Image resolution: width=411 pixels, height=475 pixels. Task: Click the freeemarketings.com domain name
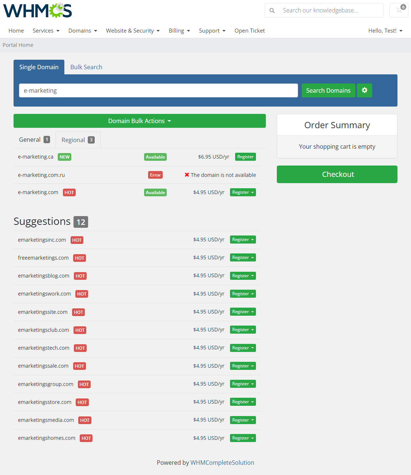click(43, 258)
